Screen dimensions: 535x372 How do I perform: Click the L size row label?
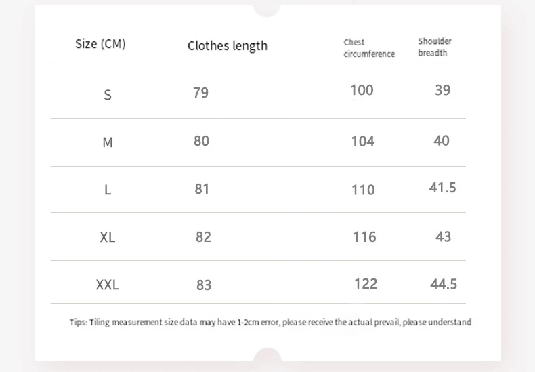point(108,190)
